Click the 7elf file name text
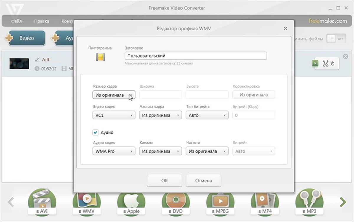Screen dimensions: 354x222 [x=45, y=60]
